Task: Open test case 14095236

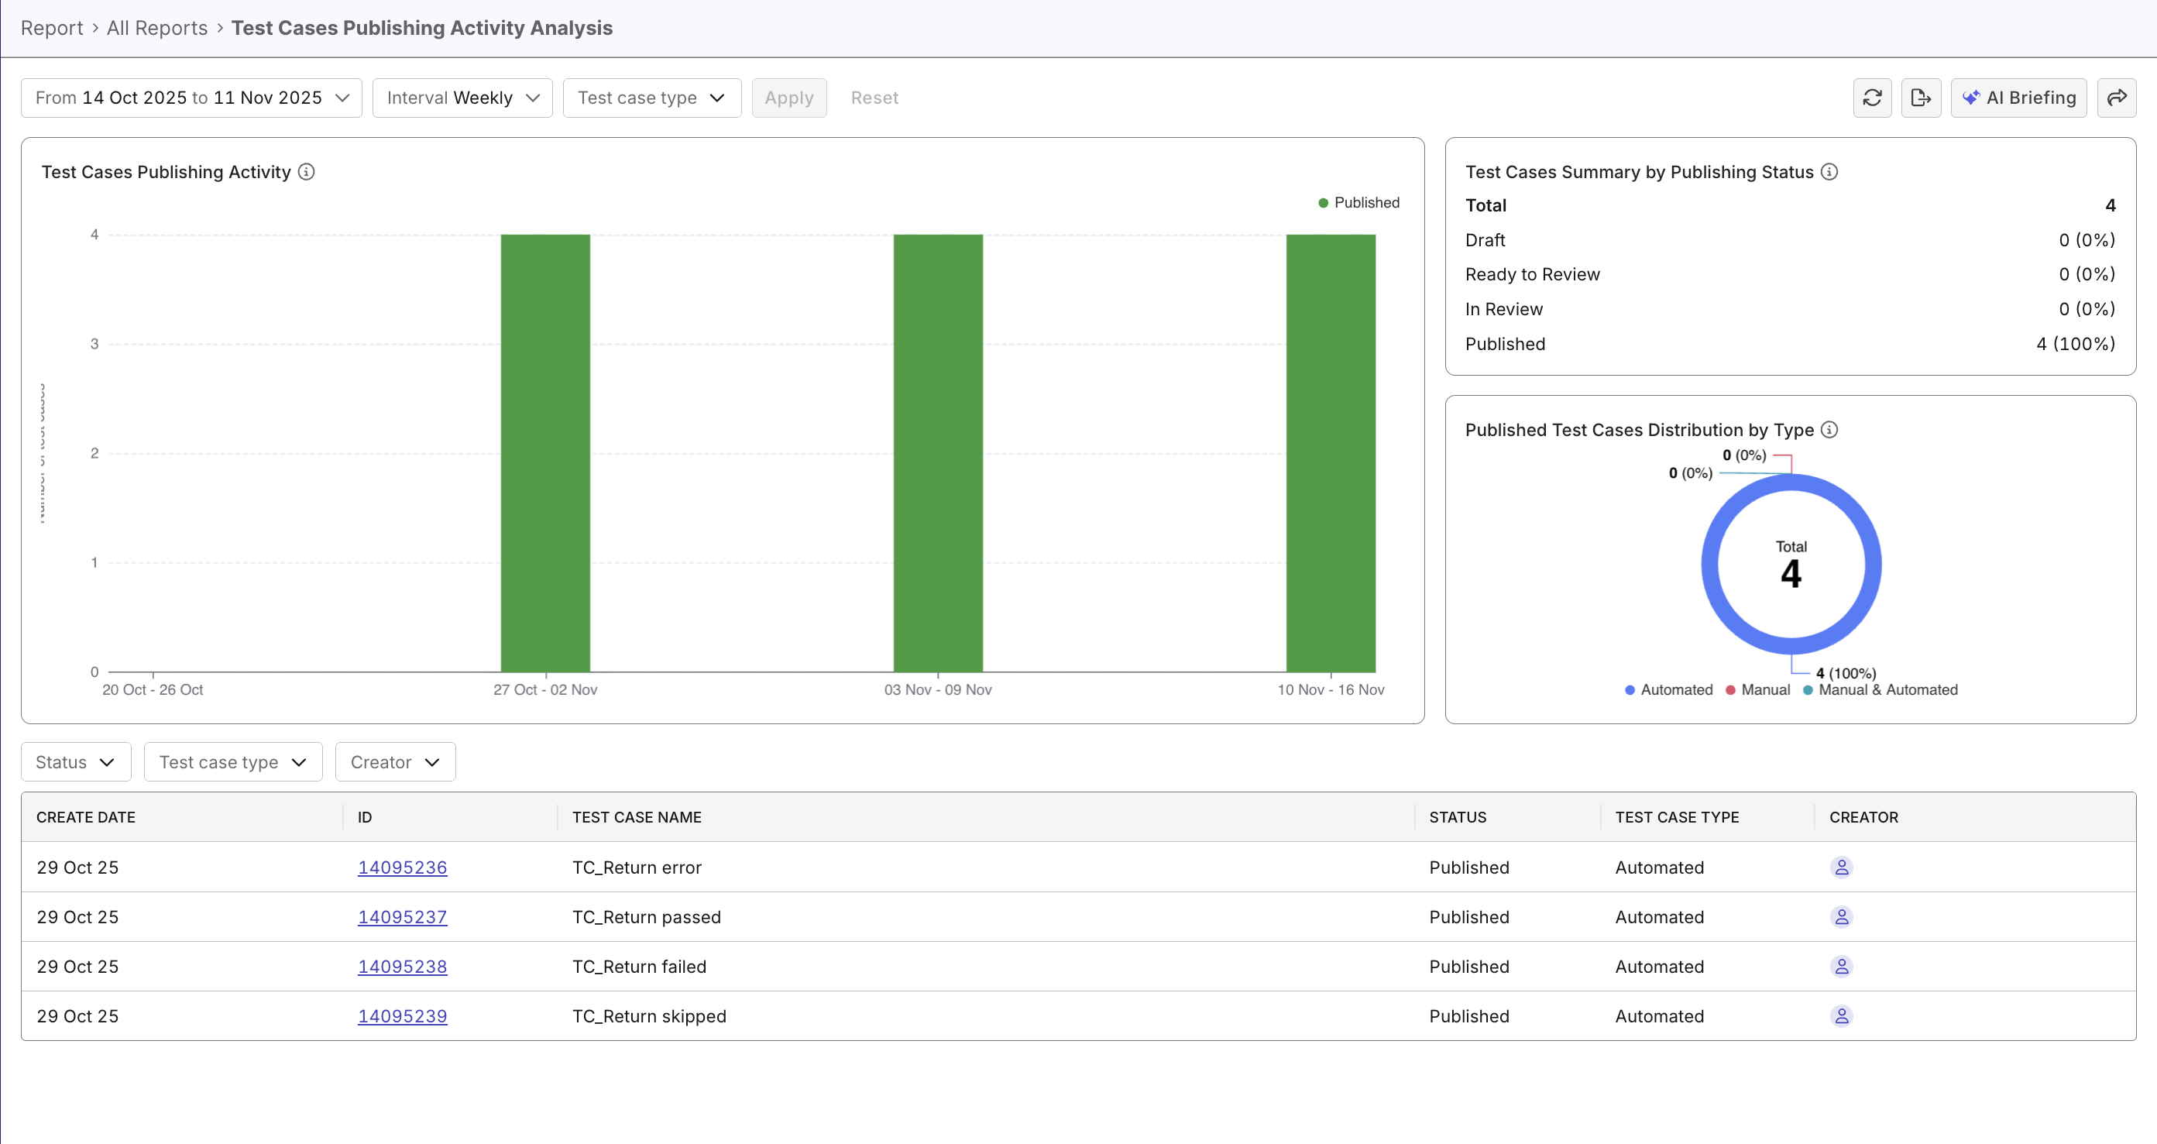Action: [x=402, y=867]
